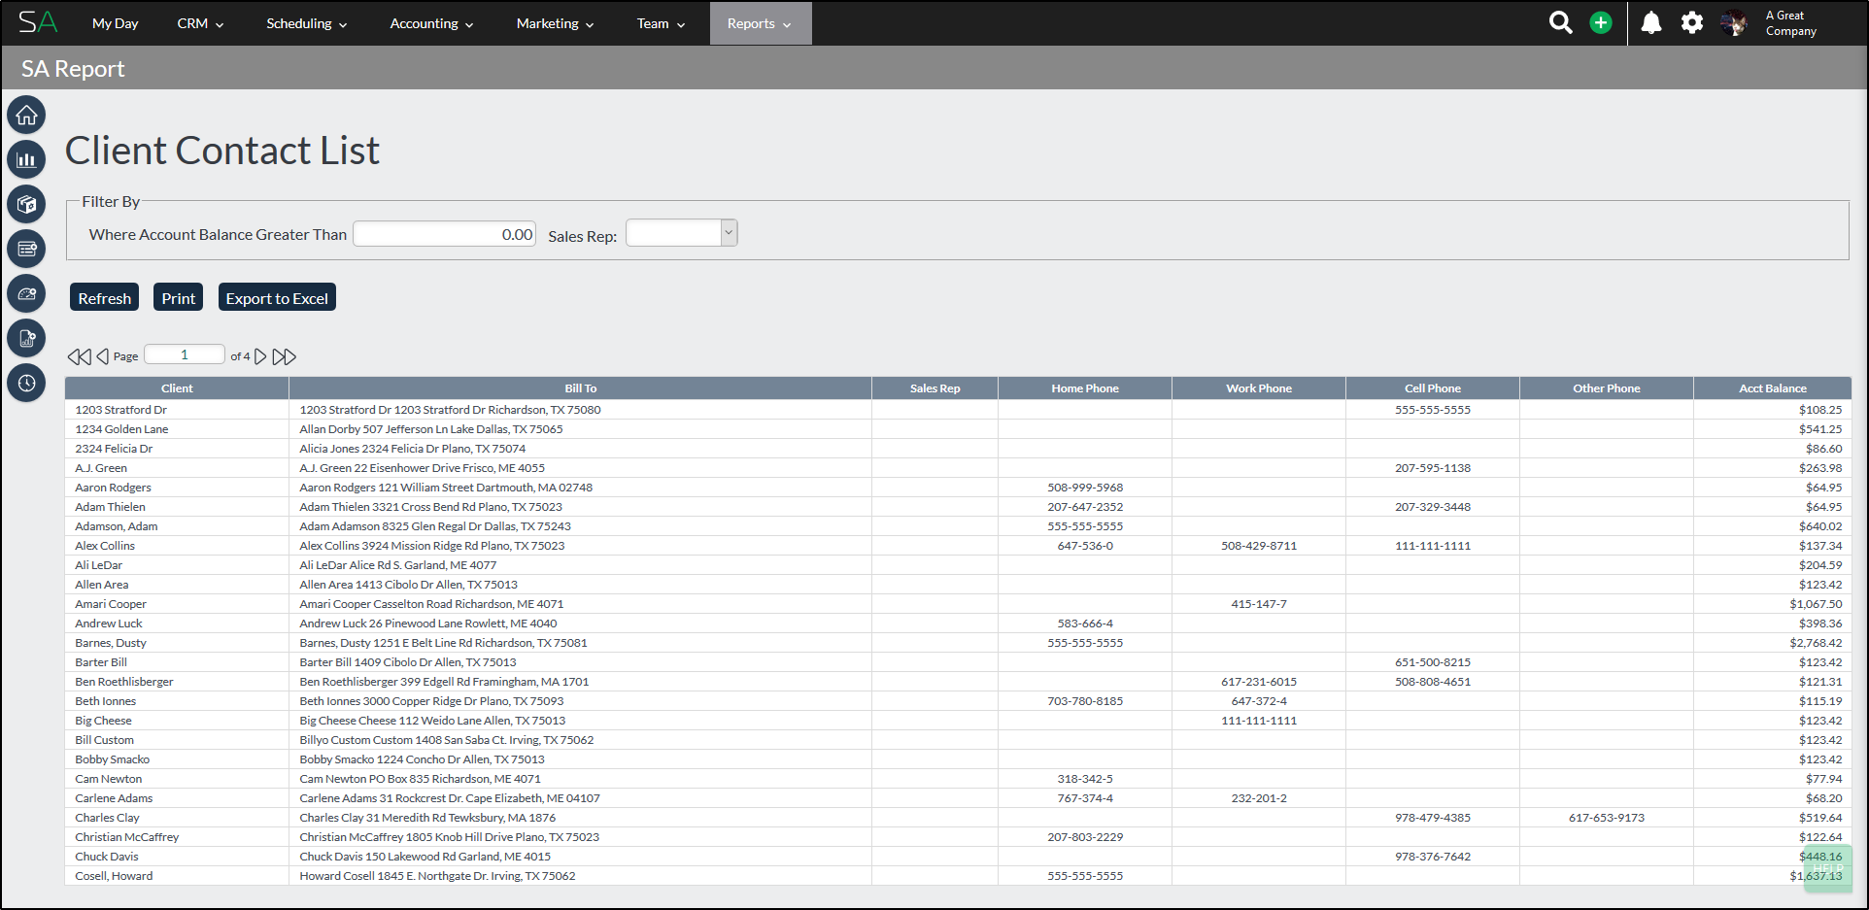
Task: Jump to the first page of results
Action: pos(79,356)
